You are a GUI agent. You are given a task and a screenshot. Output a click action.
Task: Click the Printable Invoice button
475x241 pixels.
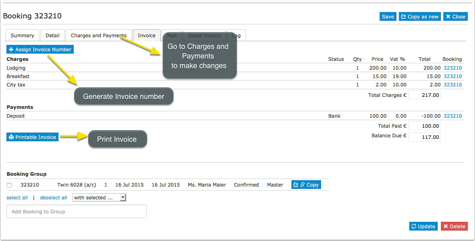coord(32,137)
